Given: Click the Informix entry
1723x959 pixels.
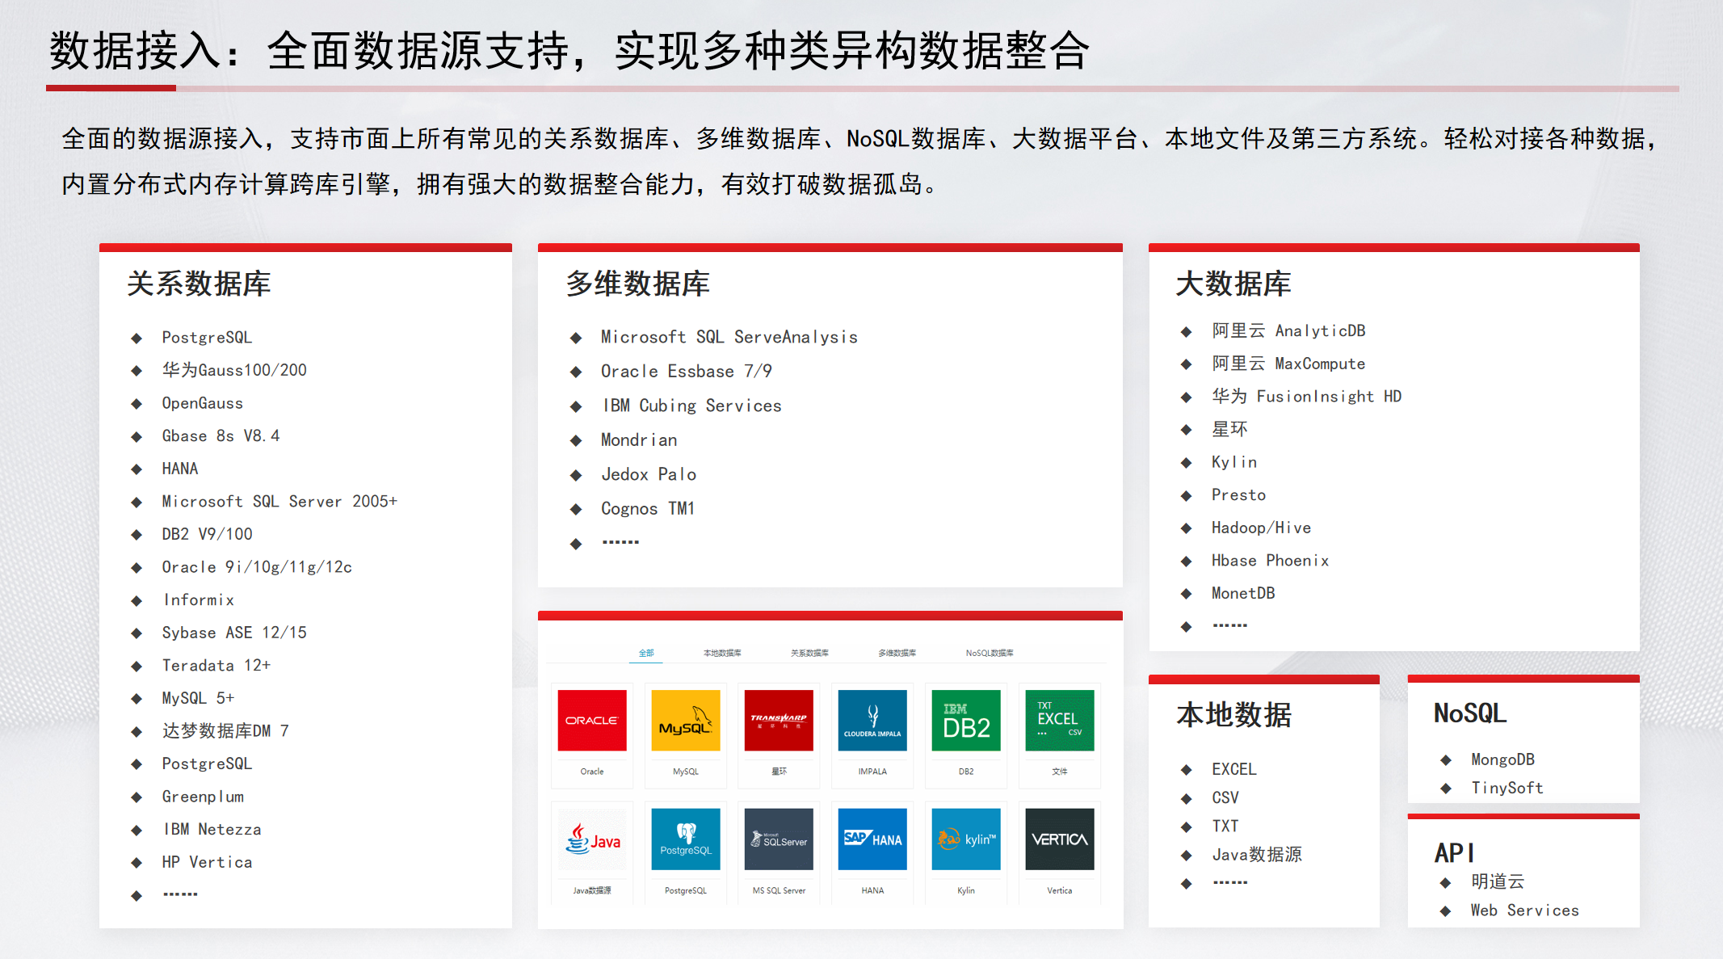Looking at the screenshot, I should click(x=199, y=600).
